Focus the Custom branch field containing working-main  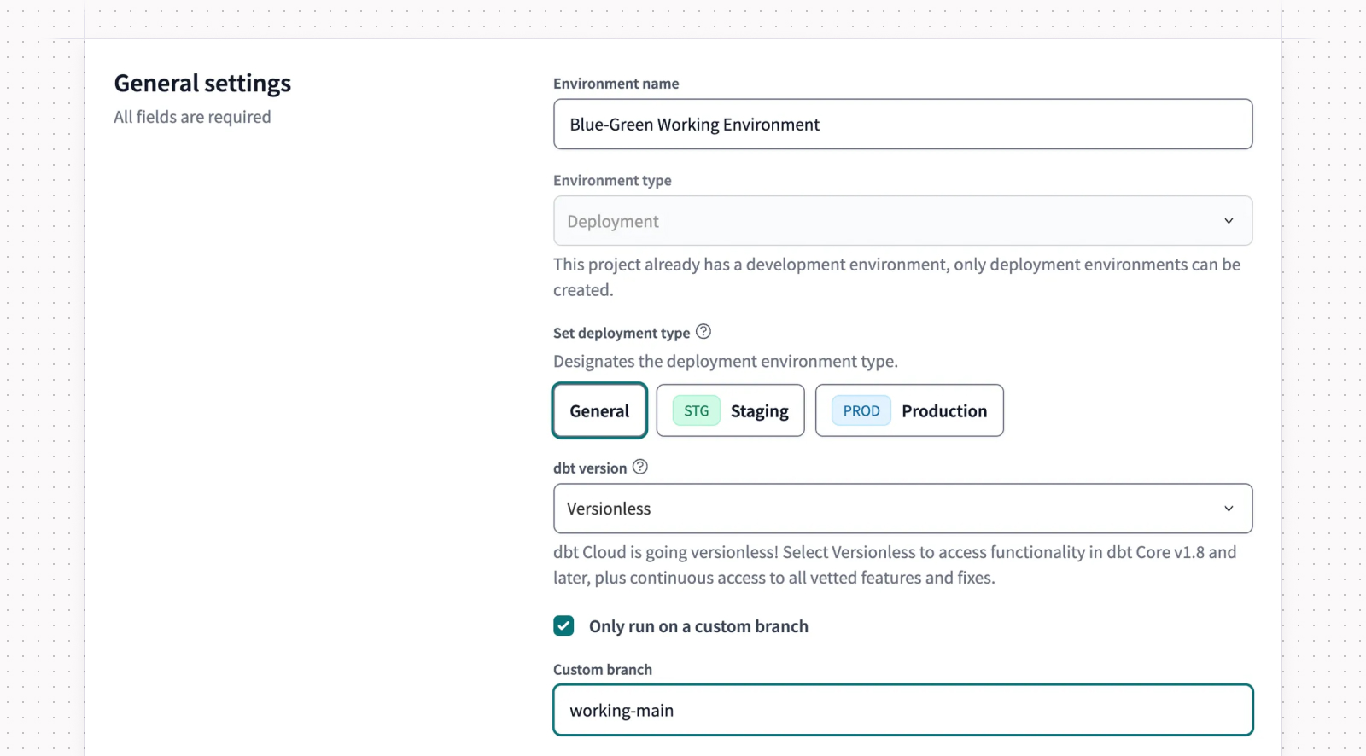point(902,710)
